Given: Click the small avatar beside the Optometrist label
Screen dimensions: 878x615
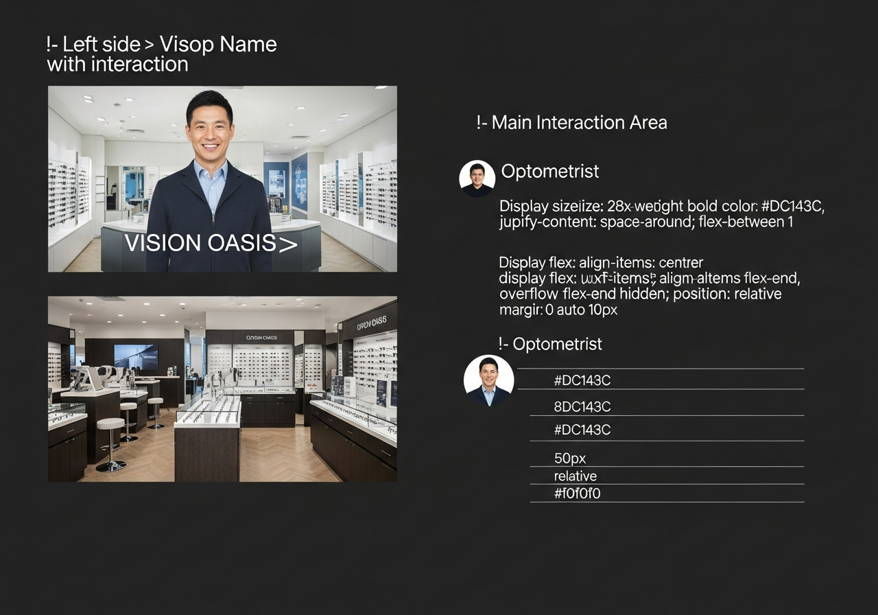Looking at the screenshot, I should tap(477, 178).
